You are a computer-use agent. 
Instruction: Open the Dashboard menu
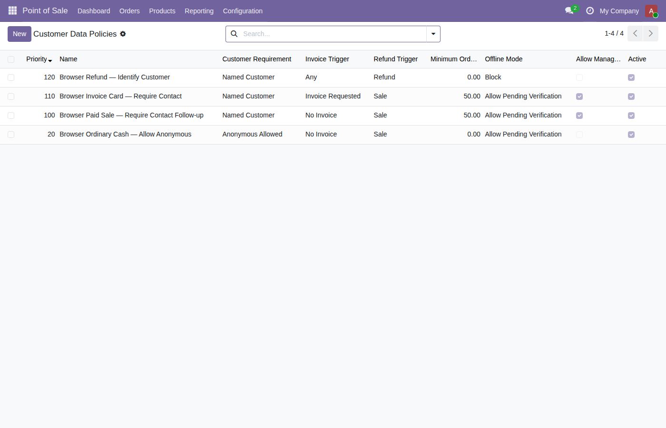(94, 11)
